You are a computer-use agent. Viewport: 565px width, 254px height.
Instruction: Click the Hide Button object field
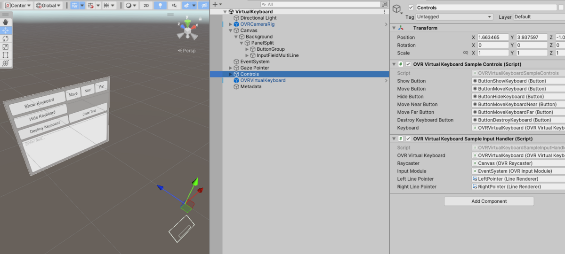(x=518, y=97)
